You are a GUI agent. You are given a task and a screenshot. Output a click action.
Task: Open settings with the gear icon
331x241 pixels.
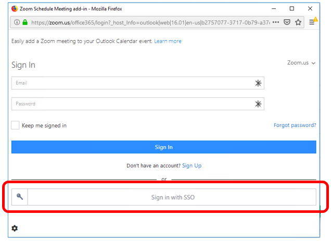click(15, 228)
